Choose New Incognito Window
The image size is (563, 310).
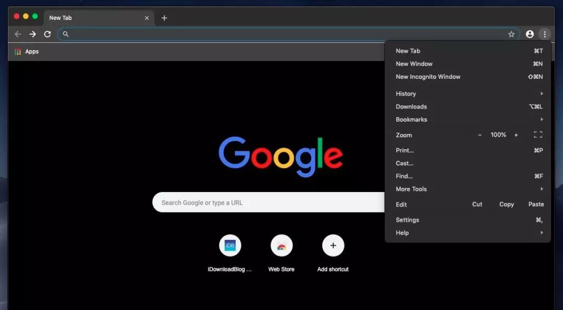(x=468, y=77)
